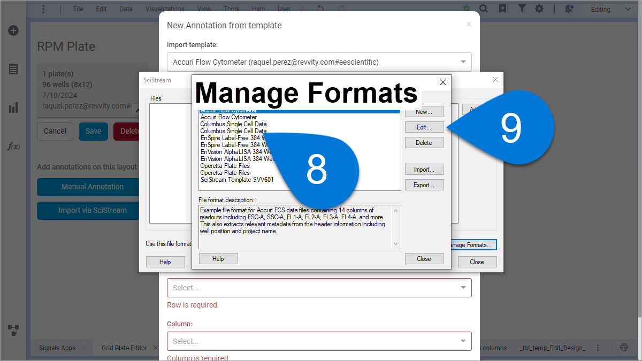
Task: Open the Edit menu
Action: [101, 9]
